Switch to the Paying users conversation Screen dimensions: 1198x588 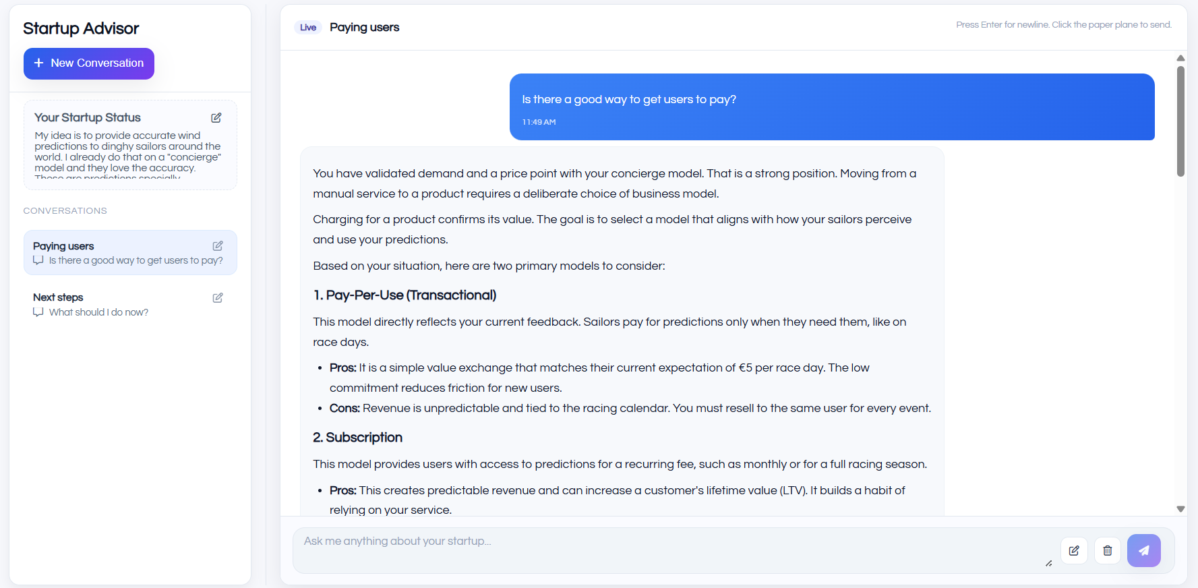pyautogui.click(x=101, y=252)
